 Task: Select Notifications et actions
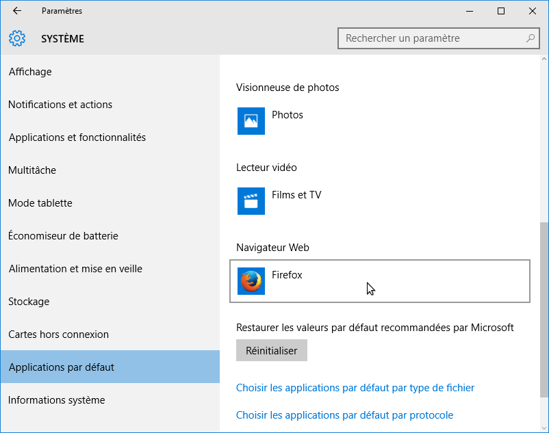point(60,105)
